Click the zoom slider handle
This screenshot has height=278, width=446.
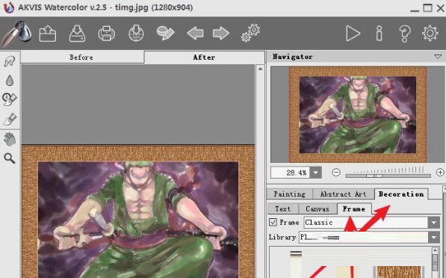(375, 176)
